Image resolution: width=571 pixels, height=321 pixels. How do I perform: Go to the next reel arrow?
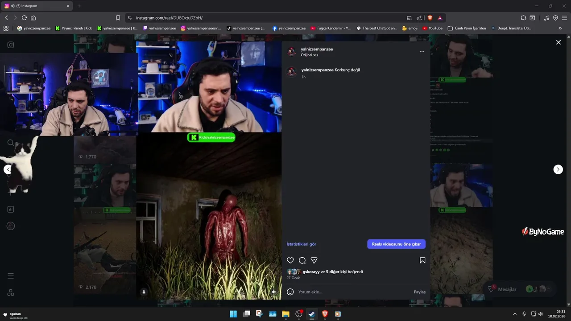click(x=558, y=169)
